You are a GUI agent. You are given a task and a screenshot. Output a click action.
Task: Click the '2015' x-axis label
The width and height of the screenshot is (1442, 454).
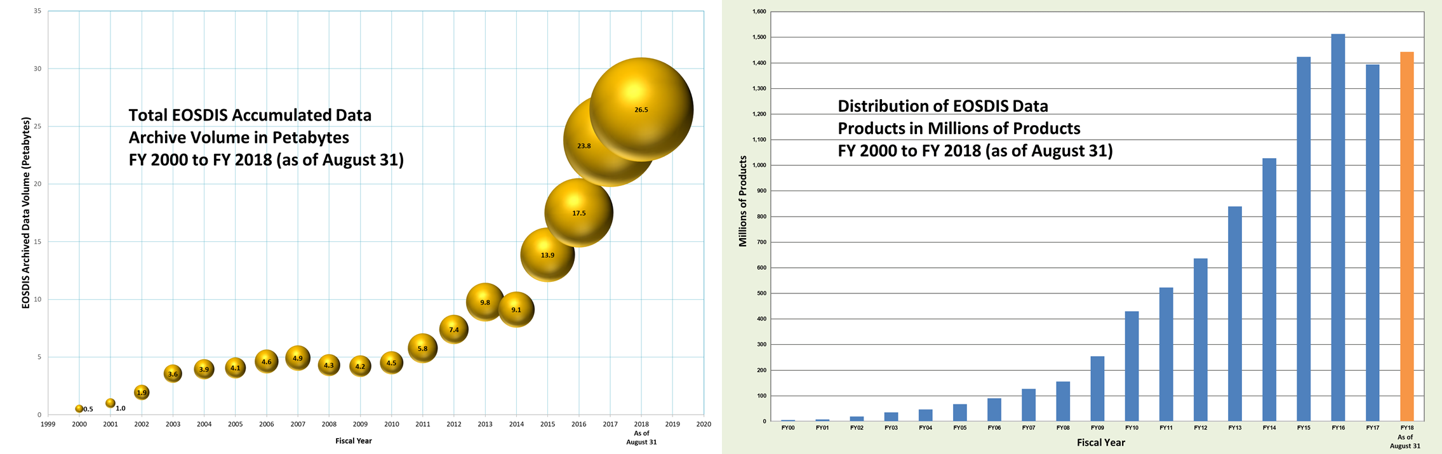pyautogui.click(x=547, y=424)
